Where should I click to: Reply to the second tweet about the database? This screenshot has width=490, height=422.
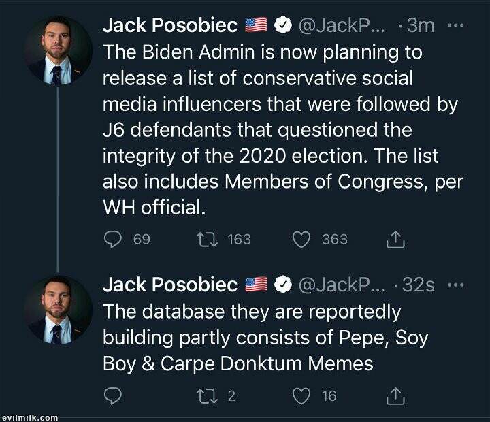(x=114, y=395)
